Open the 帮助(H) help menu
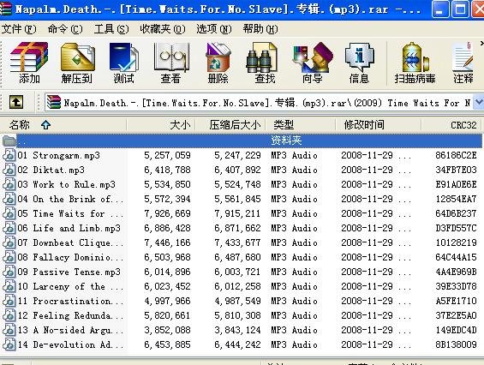The image size is (484, 365). click(260, 29)
